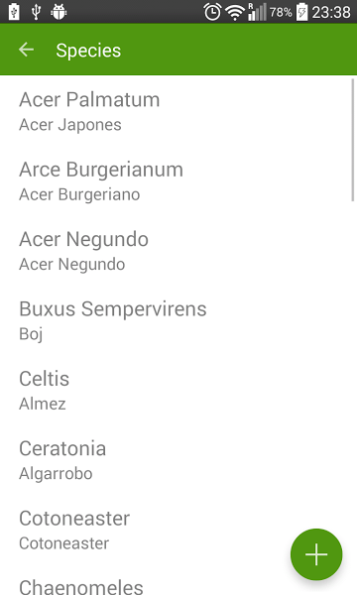
Task: Open the Acer Negundo entry
Action: (x=178, y=251)
